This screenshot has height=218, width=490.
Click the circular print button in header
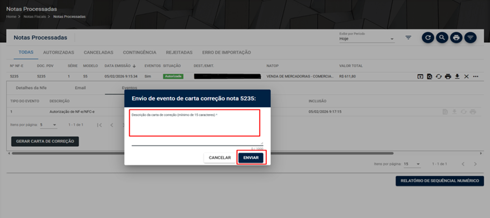[456, 38]
